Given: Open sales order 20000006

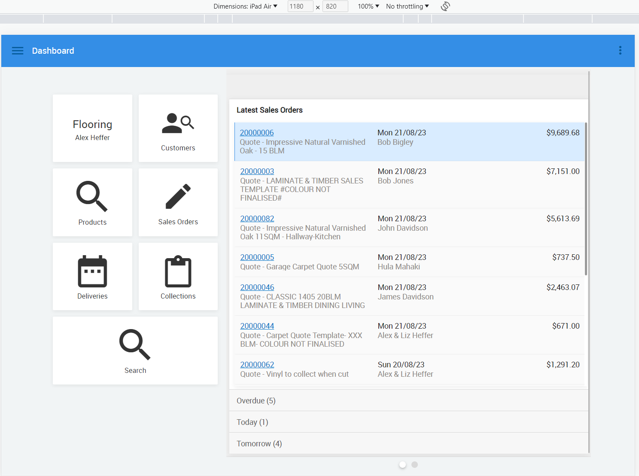Looking at the screenshot, I should (256, 132).
